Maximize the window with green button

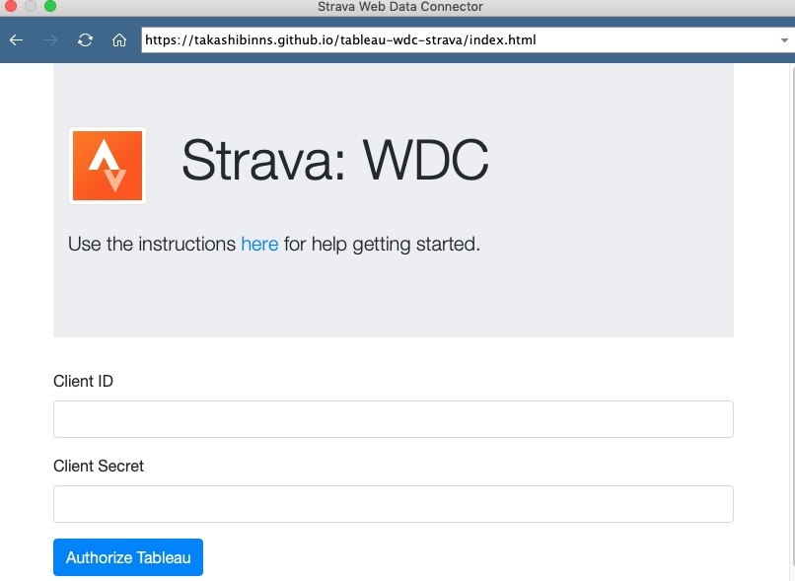click(x=49, y=7)
